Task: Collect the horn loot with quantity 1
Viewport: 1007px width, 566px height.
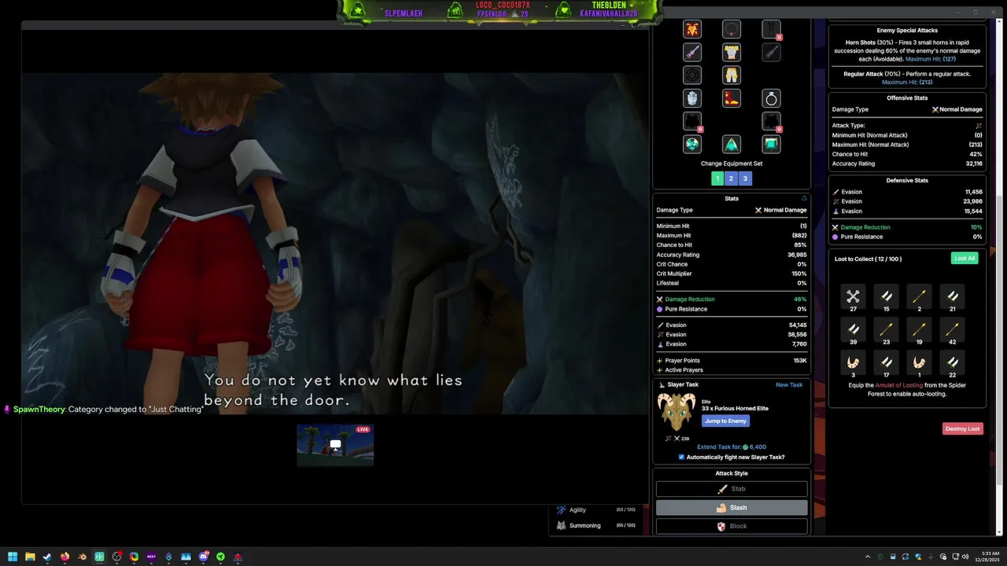Action: pos(919,362)
